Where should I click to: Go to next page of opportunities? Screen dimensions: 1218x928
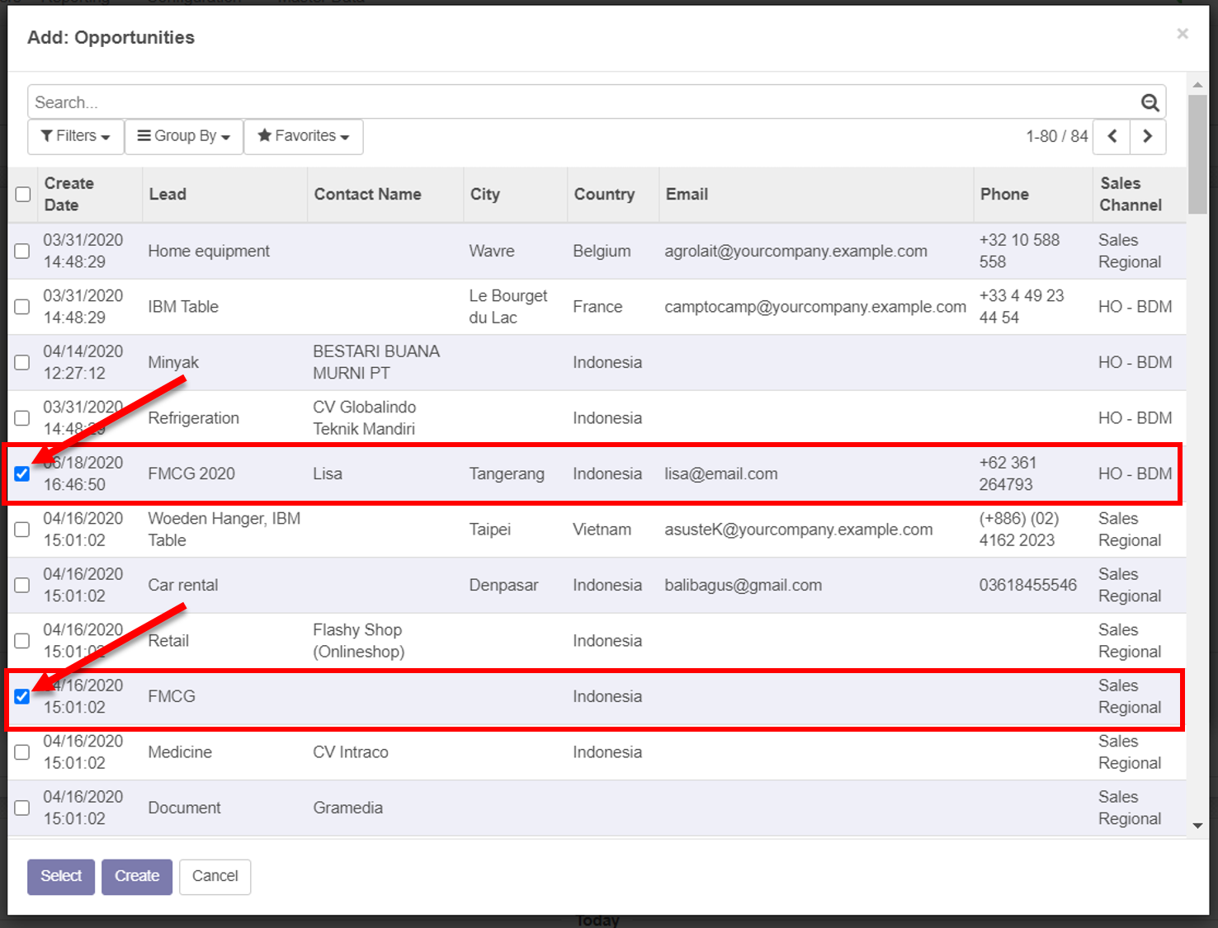click(x=1148, y=136)
